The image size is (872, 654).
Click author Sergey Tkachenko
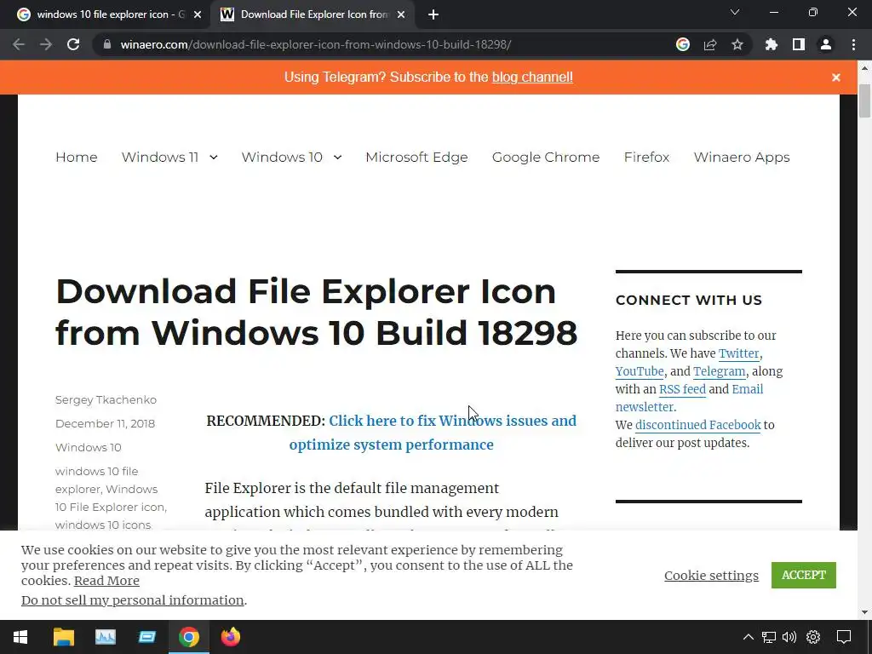coord(106,400)
